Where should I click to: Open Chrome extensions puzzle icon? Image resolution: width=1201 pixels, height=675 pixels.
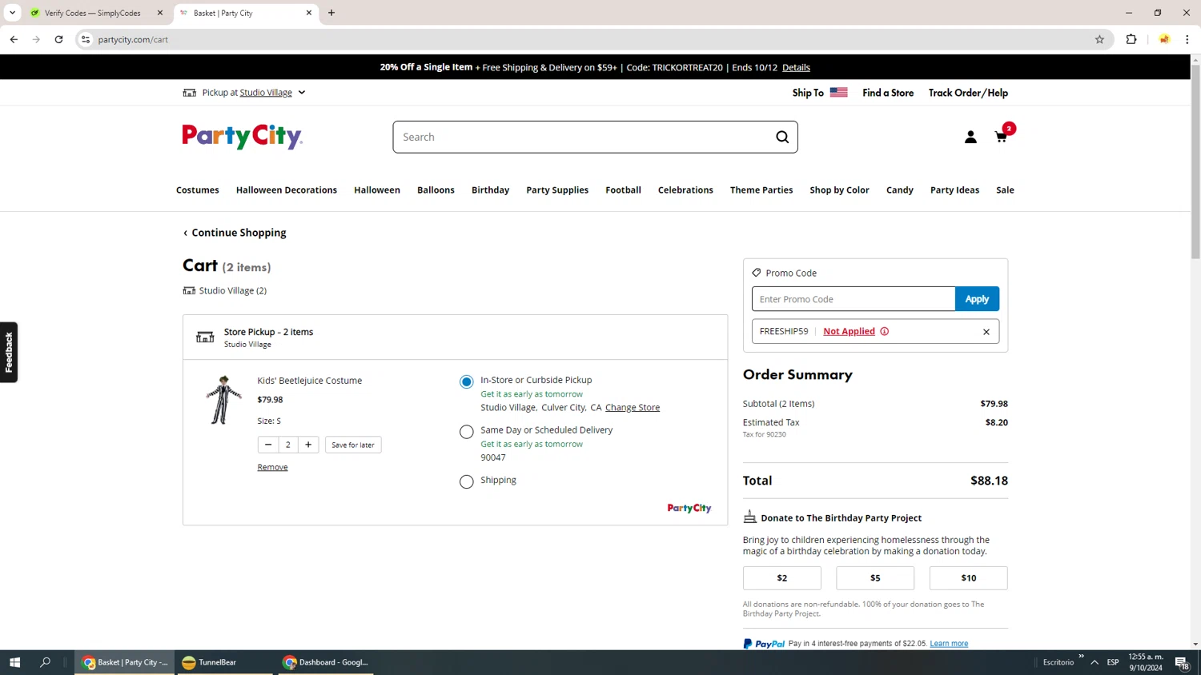click(x=1131, y=39)
